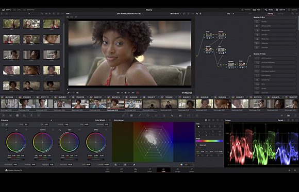Reset the Lift color wheel
299x192 pixels.
(26, 130)
